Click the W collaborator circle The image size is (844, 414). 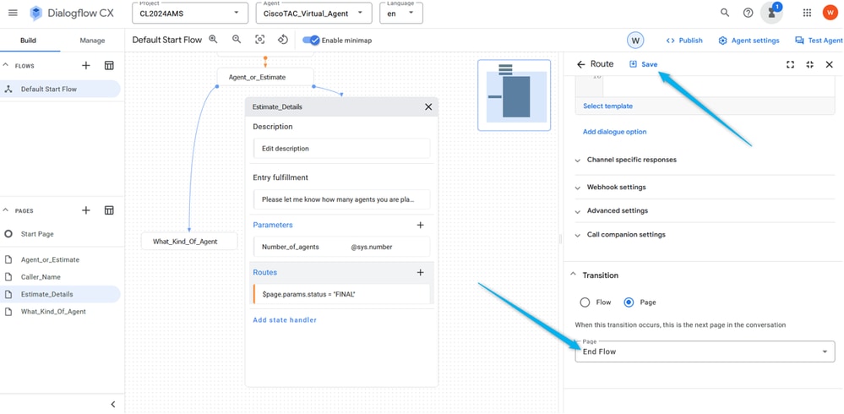coord(635,41)
